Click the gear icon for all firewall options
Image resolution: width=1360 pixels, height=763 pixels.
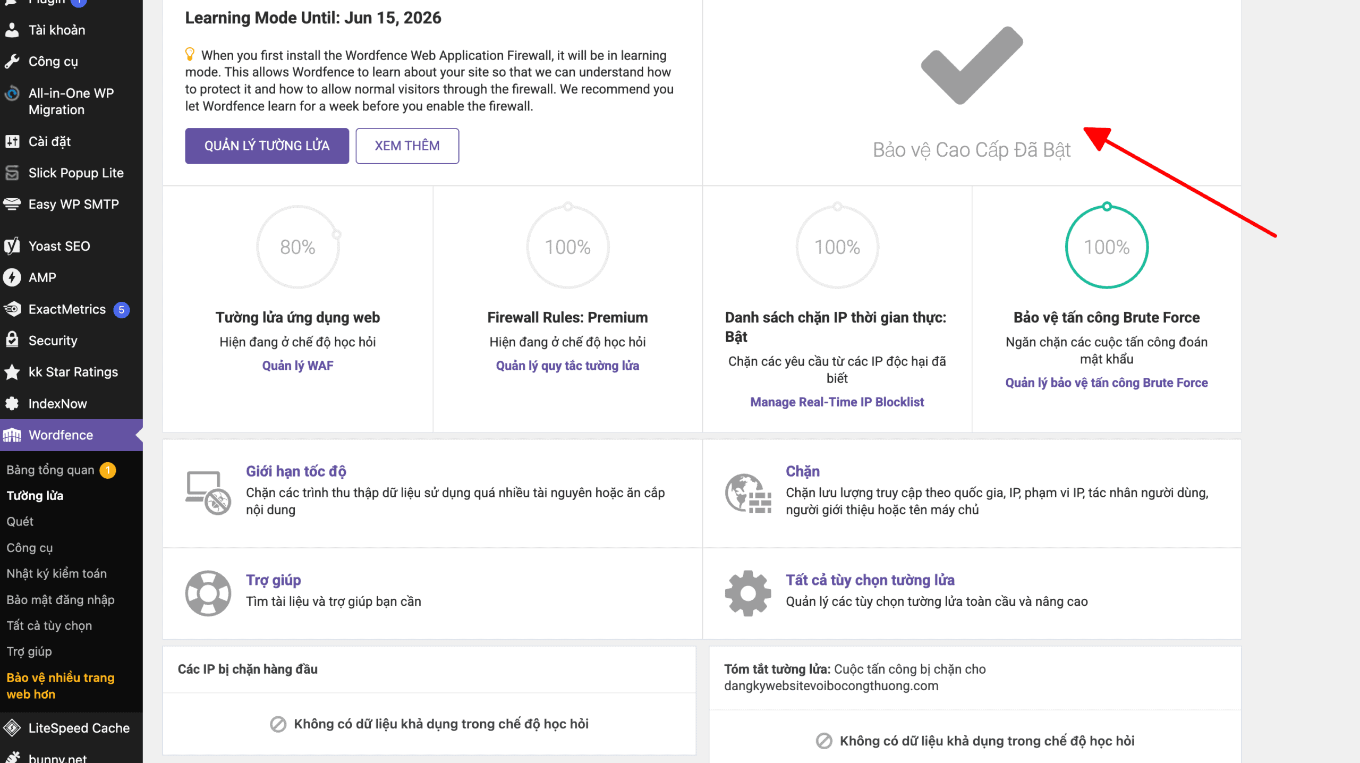pos(748,593)
